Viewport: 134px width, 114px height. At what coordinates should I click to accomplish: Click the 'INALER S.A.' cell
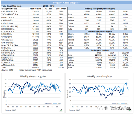[7, 34]
